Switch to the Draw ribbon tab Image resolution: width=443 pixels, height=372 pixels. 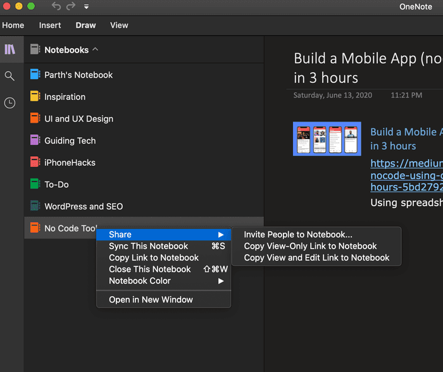85,25
